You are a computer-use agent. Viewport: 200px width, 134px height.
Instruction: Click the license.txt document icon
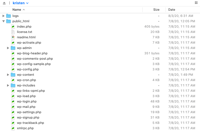[x=13, y=32]
